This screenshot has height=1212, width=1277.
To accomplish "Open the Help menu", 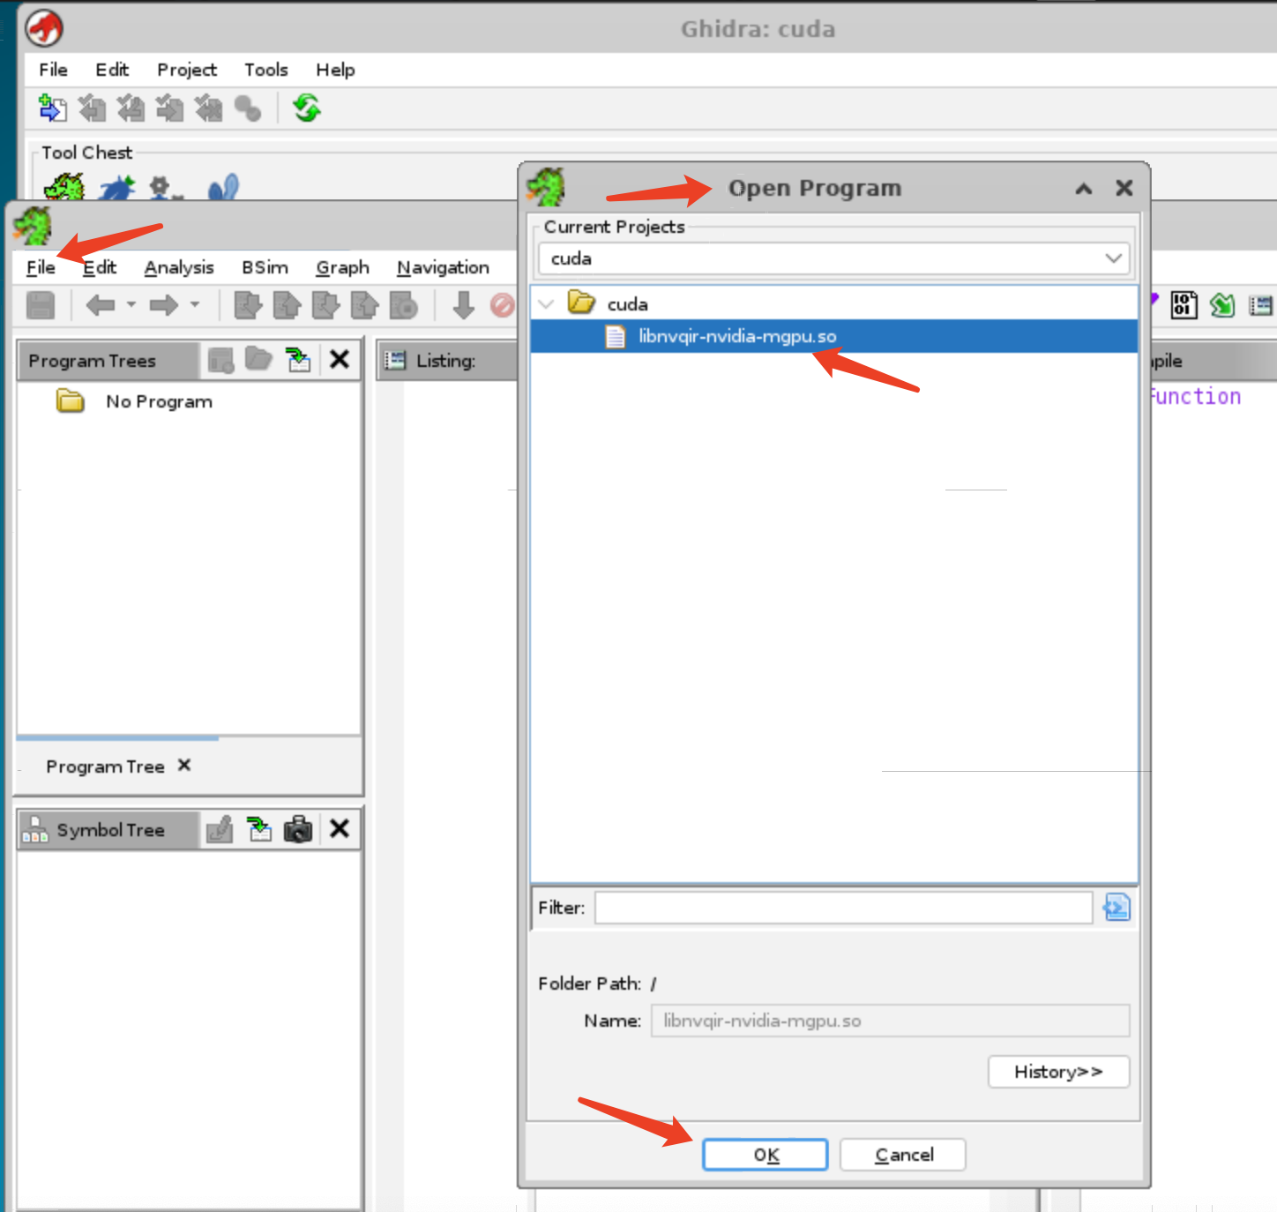I will pyautogui.click(x=335, y=70).
